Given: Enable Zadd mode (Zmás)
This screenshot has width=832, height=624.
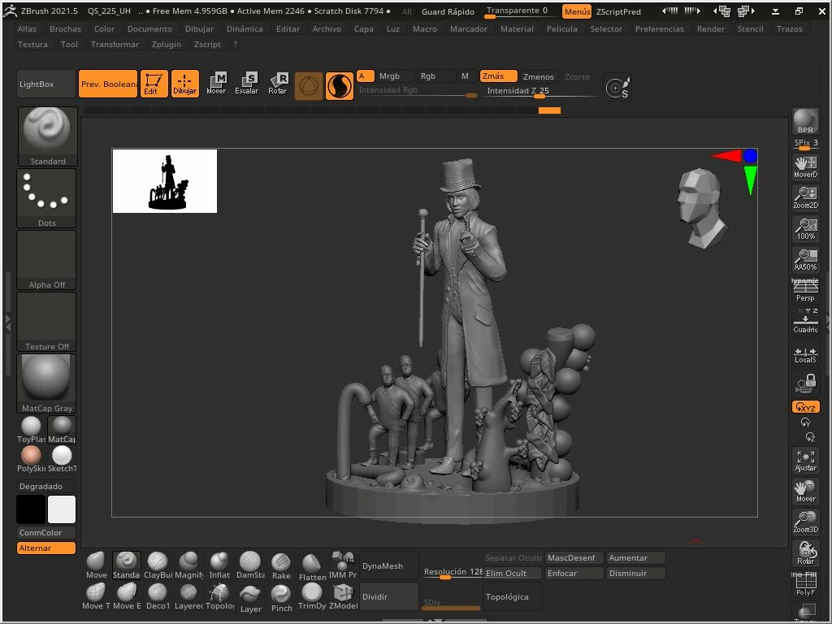Looking at the screenshot, I should [497, 76].
